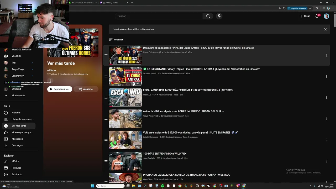Play the EL CHINO ANTRAX thumbnail

point(125,76)
